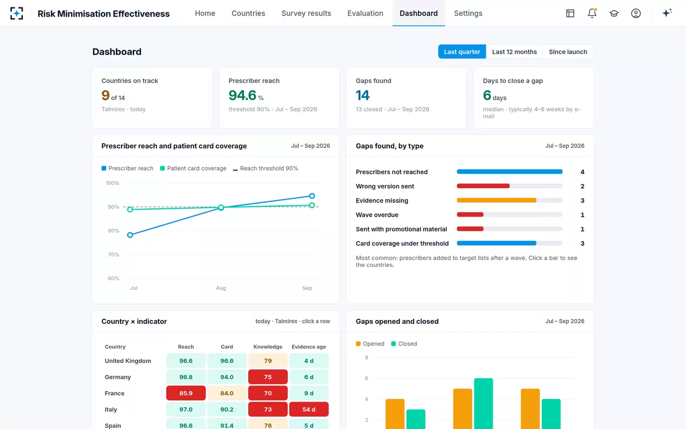Open the Settings tab

click(468, 13)
